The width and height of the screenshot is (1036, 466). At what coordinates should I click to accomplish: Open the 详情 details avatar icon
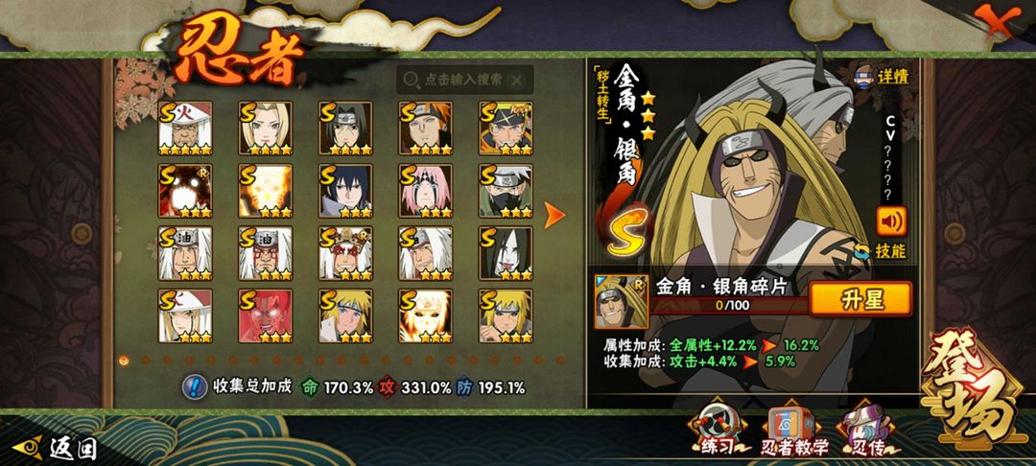point(865,75)
